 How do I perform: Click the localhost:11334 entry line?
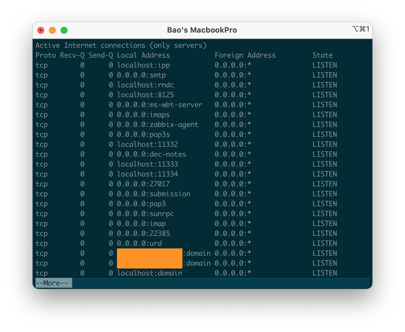tap(148, 174)
